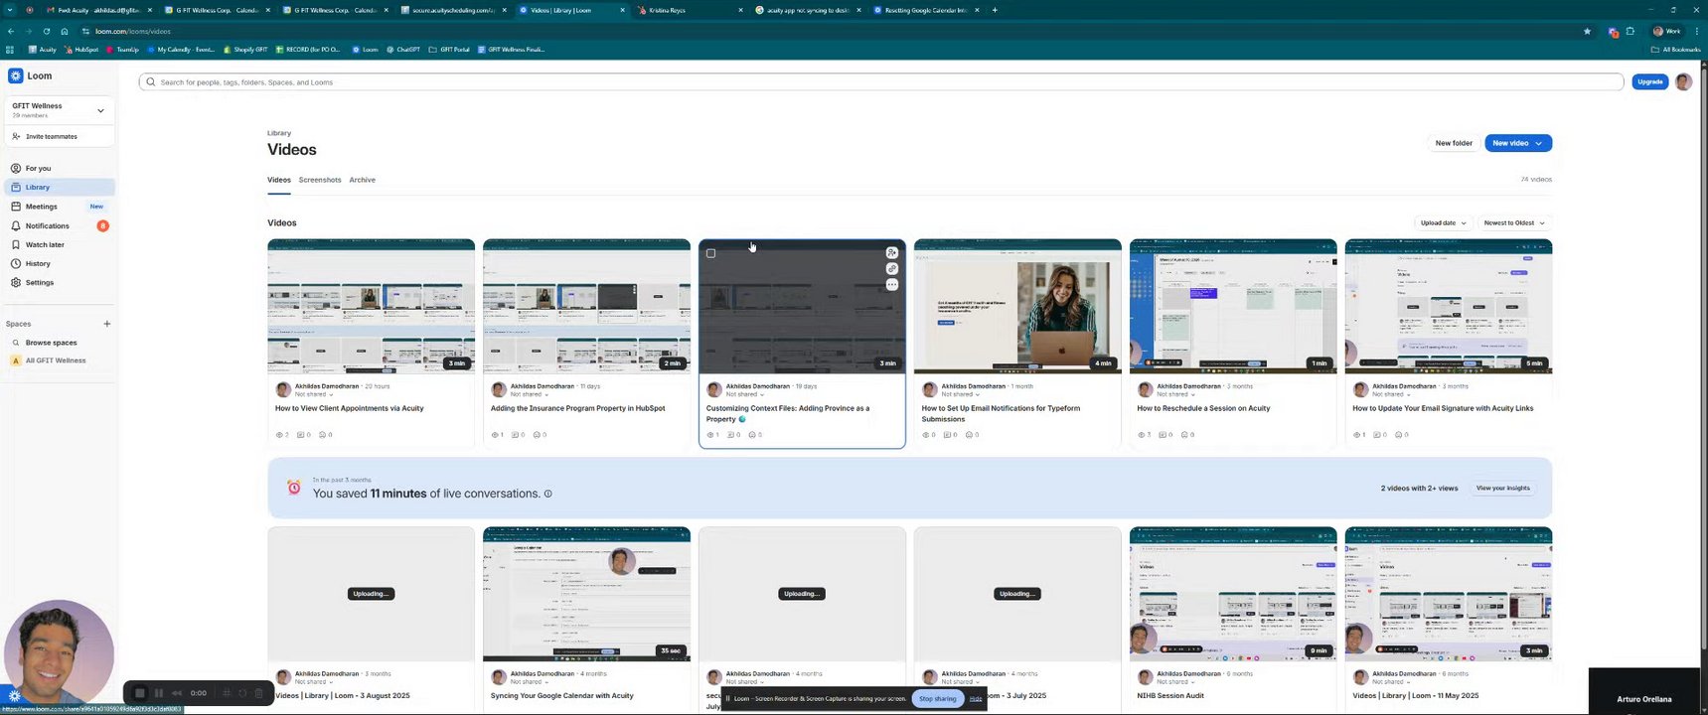Add a new space with the plus icon
Viewport: 1708px width, 715px height.
pyautogui.click(x=107, y=324)
